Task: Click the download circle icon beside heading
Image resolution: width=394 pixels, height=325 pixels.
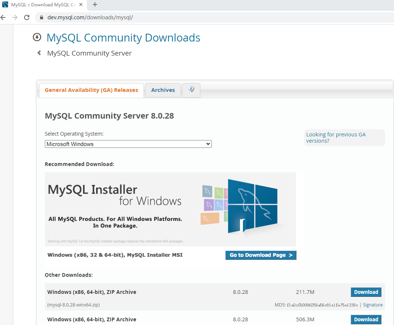Action: point(37,37)
